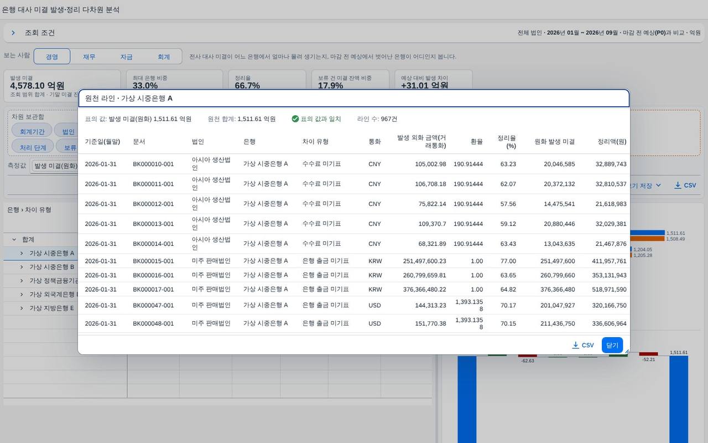Image resolution: width=708 pixels, height=443 pixels.
Task: Switch to the 재무 viewer tab
Action: coord(89,56)
